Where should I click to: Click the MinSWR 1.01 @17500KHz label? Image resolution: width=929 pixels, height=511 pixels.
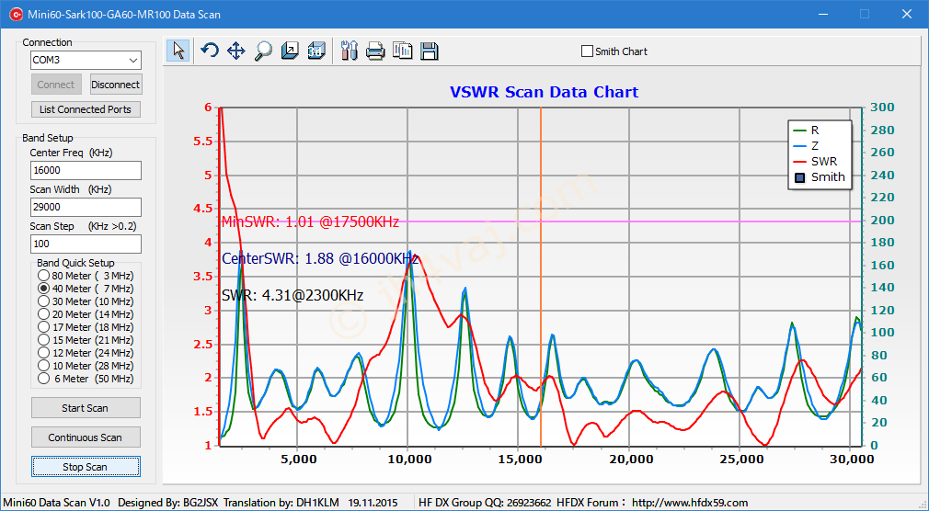pos(310,222)
